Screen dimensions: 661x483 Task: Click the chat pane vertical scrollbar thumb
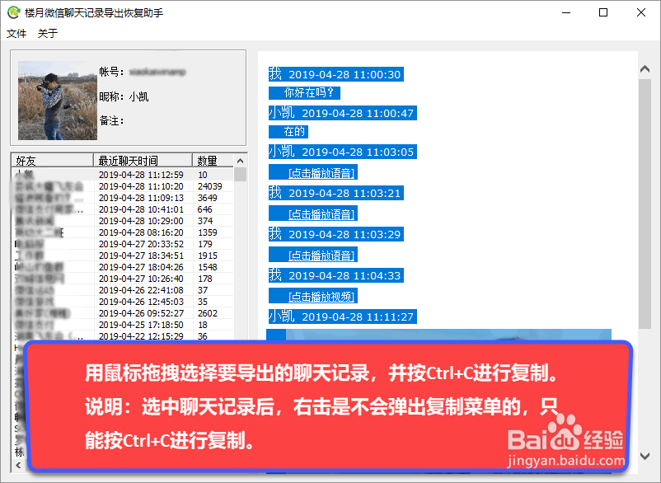pos(645,204)
